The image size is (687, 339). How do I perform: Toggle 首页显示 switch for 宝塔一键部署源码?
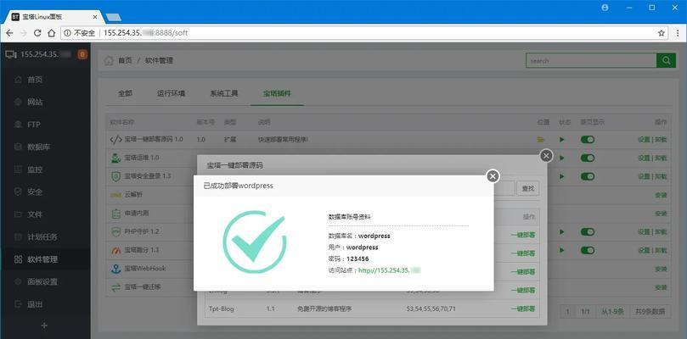(588, 140)
